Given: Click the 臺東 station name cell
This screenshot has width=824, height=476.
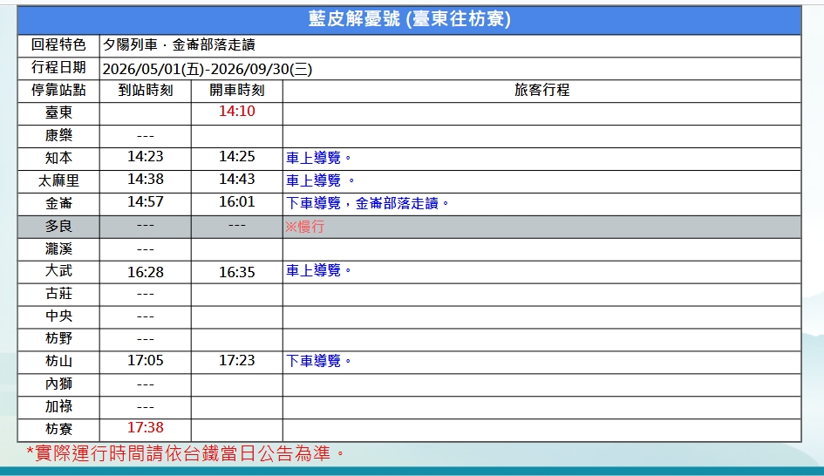Looking at the screenshot, I should tap(58, 112).
